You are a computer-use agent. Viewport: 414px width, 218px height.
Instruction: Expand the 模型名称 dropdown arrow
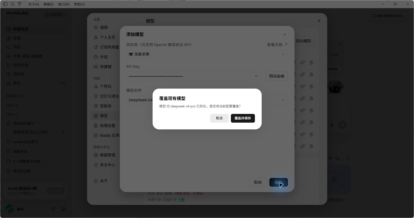pyautogui.click(x=283, y=100)
